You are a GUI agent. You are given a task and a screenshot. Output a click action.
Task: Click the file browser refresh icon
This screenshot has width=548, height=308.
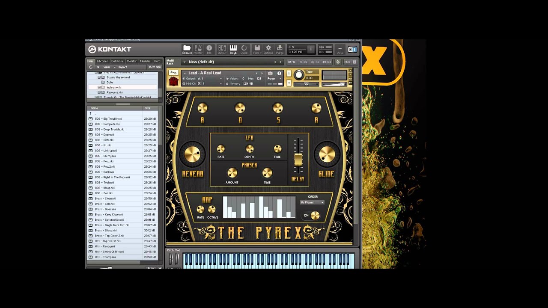click(x=90, y=67)
